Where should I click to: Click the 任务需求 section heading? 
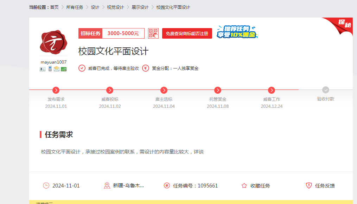(x=59, y=134)
